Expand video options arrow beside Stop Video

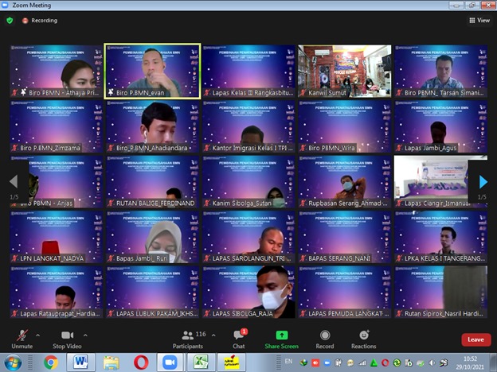tap(85, 335)
